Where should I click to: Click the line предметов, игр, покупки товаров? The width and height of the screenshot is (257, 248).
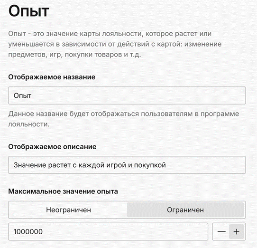(x=74, y=55)
